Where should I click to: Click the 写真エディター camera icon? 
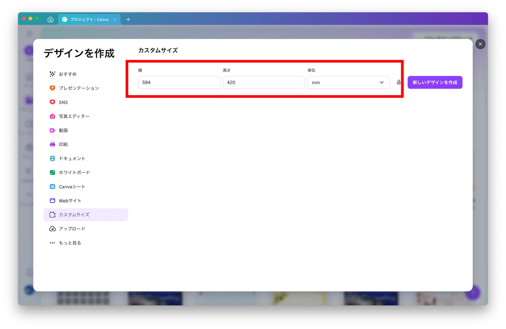(x=52, y=116)
